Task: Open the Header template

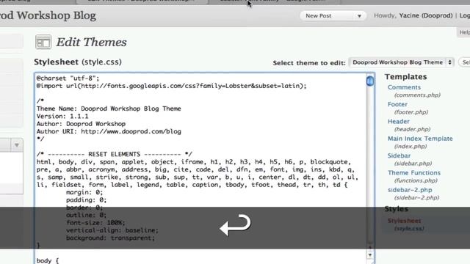Action: (398, 121)
